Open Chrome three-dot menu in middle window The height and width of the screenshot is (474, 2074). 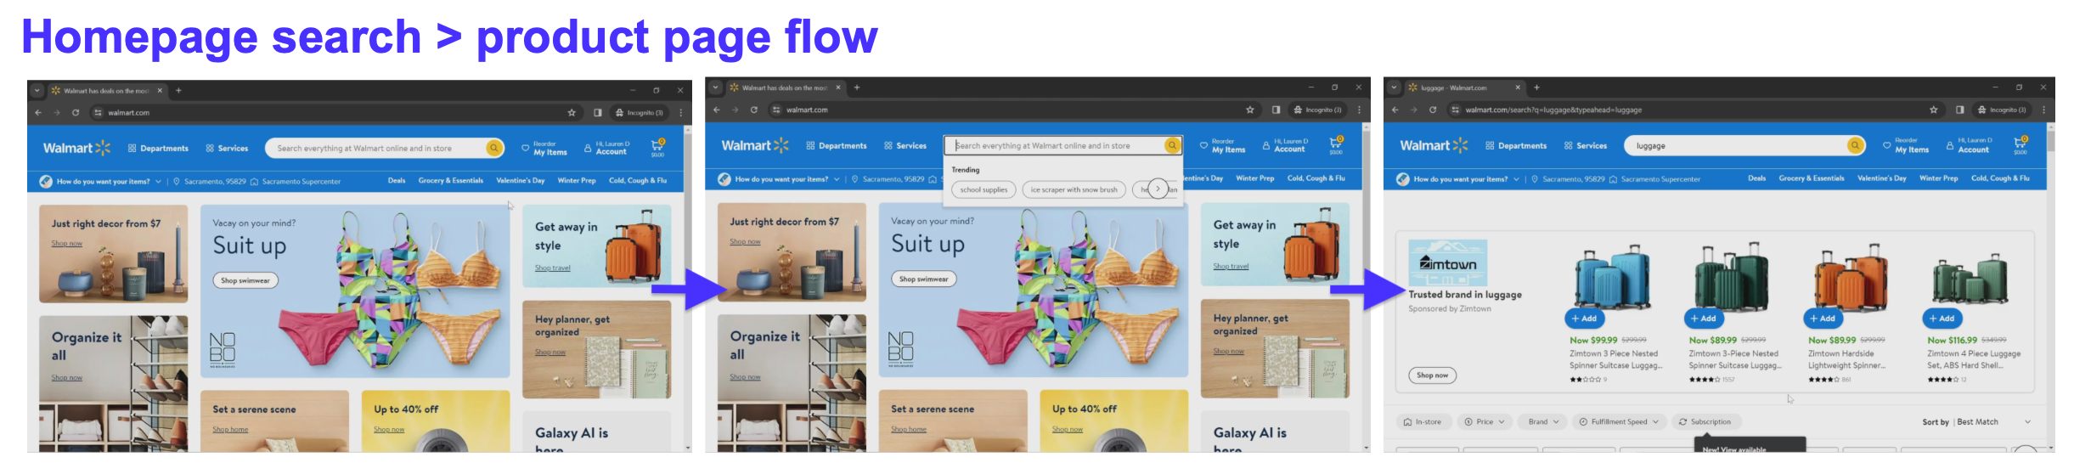pyautogui.click(x=1359, y=110)
